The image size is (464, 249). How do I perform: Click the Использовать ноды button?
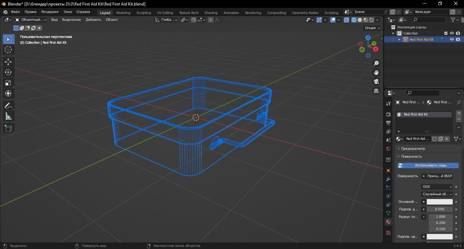pos(428,166)
